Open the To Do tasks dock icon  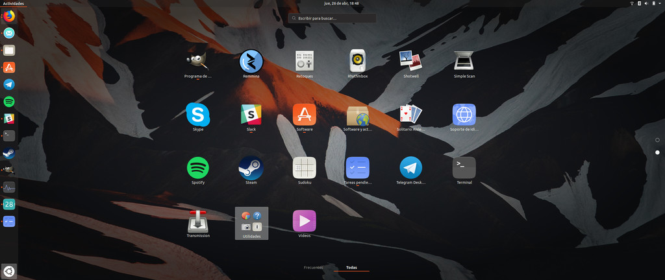click(x=9, y=221)
